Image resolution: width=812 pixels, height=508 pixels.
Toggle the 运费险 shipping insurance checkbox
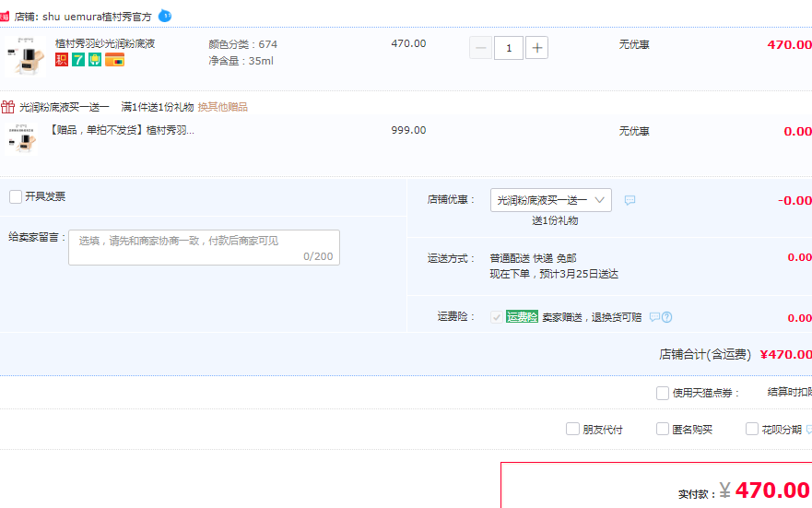[497, 317]
